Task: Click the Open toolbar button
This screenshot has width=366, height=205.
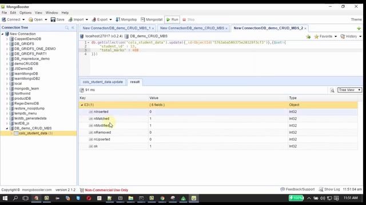Action: pyautogui.click(x=35, y=19)
